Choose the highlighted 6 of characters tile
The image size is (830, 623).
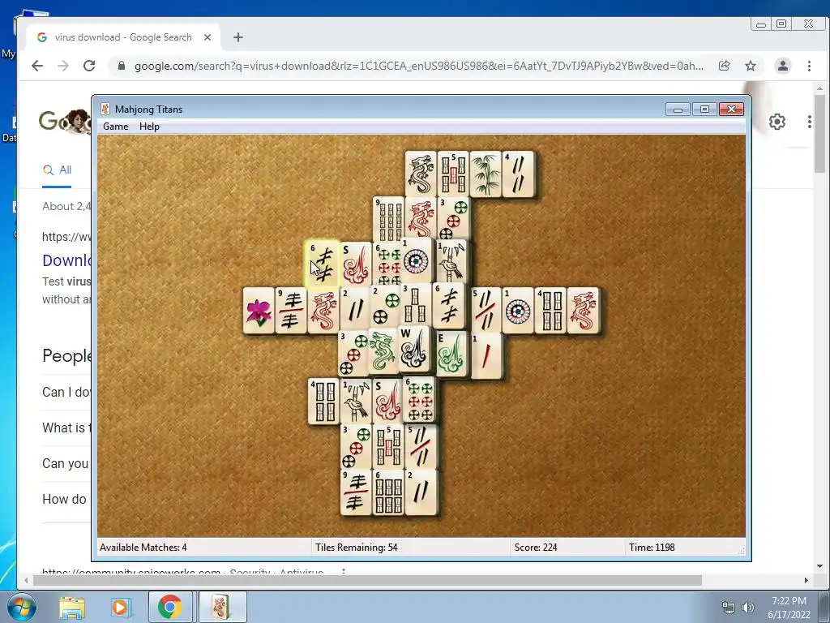tap(323, 264)
